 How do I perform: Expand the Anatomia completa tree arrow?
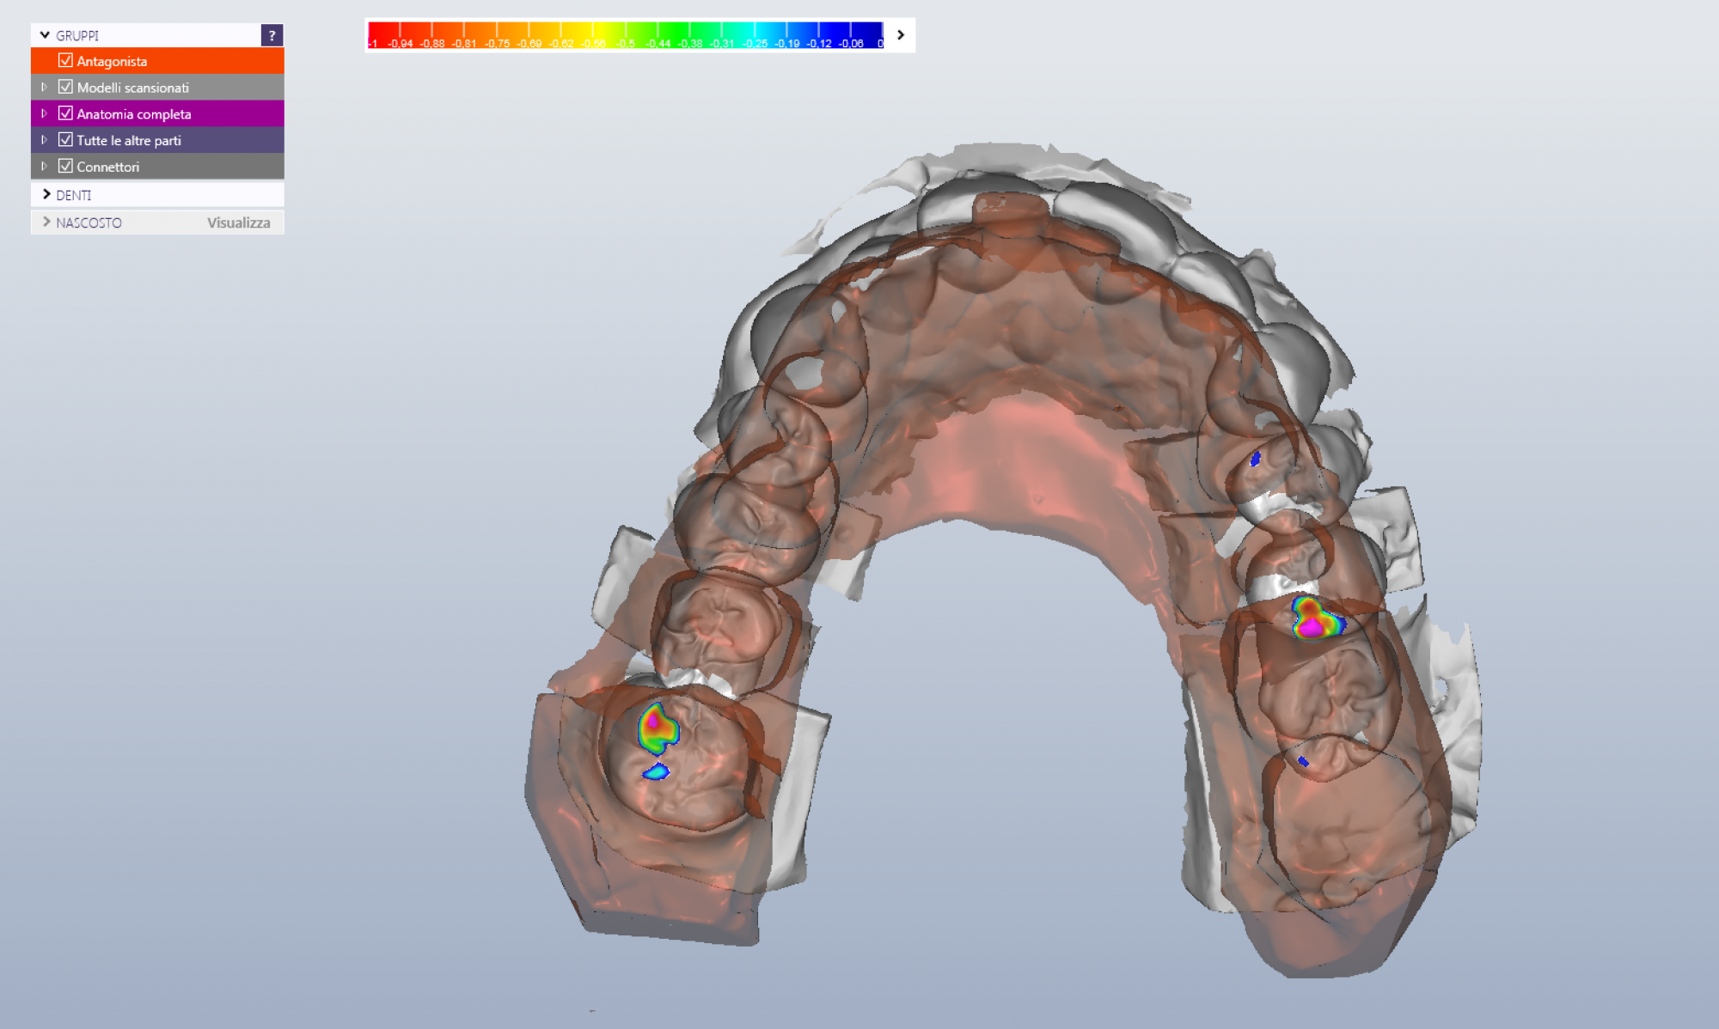[44, 113]
